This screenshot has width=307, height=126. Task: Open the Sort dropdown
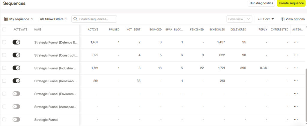tap(266, 19)
